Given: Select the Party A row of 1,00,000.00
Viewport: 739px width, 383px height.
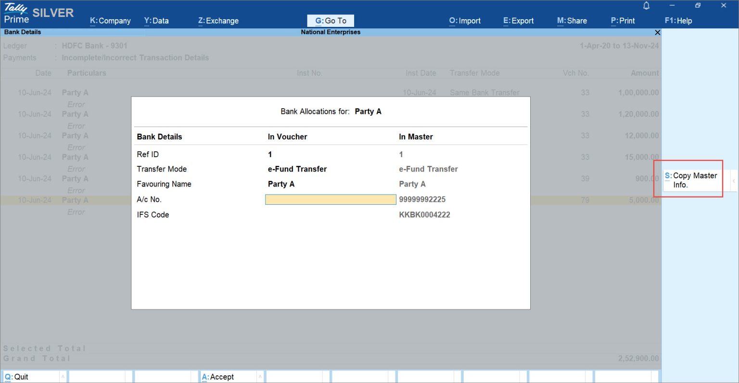Looking at the screenshot, I should [75, 93].
